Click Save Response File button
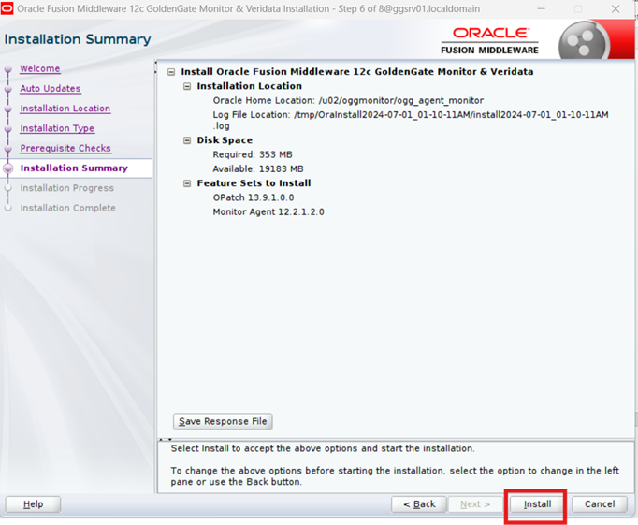 223,422
